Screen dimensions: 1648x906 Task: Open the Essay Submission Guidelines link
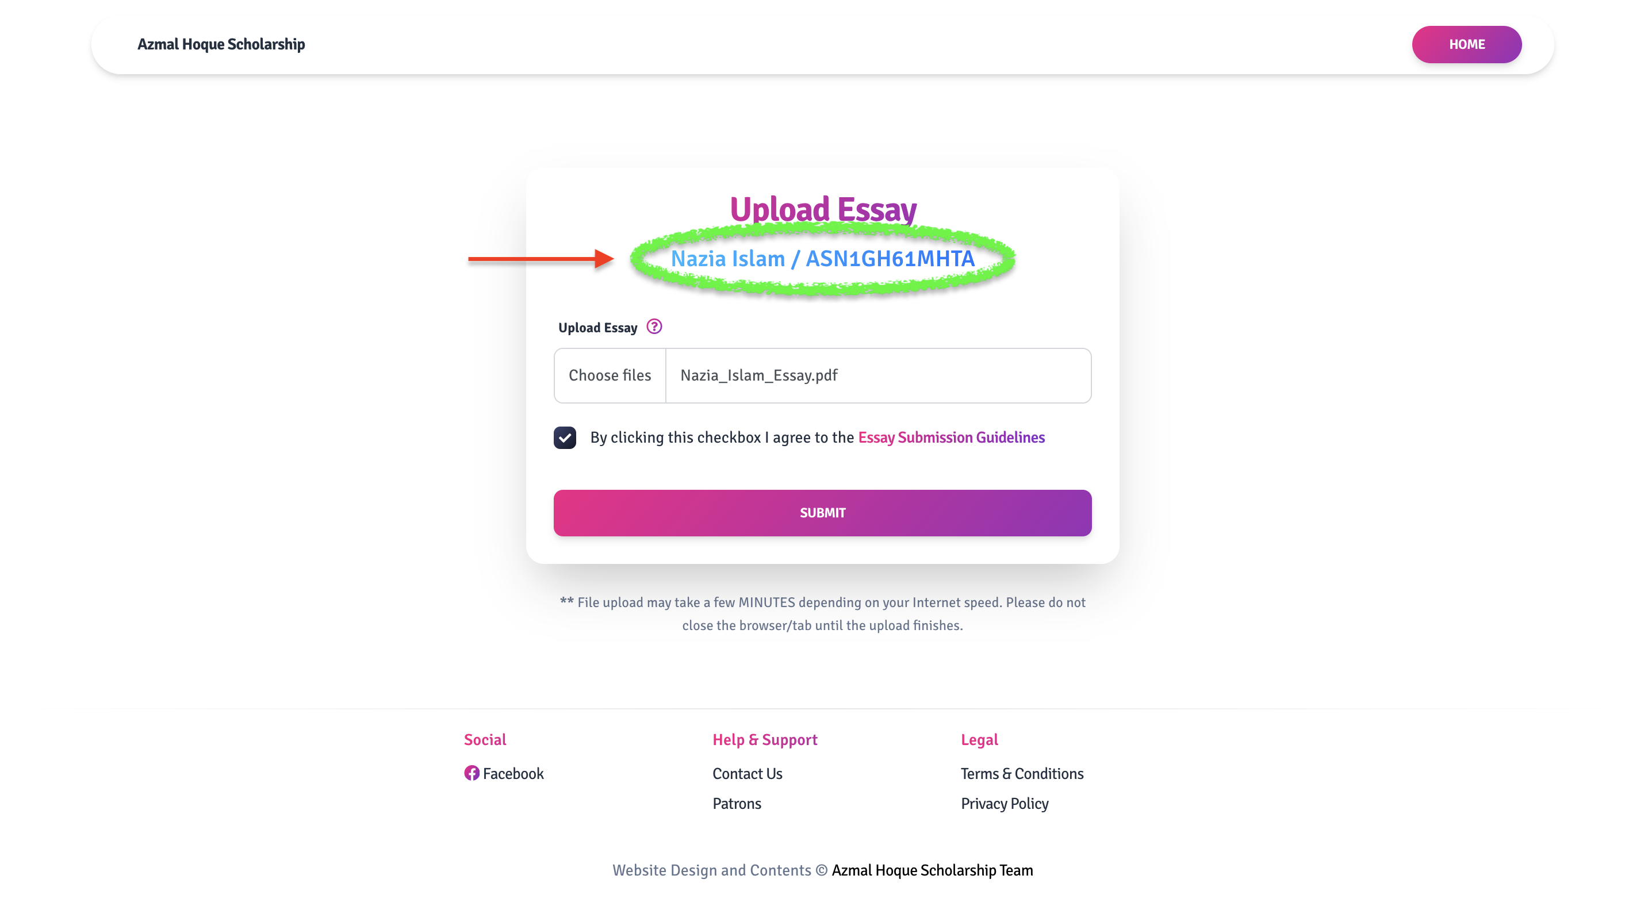point(951,437)
